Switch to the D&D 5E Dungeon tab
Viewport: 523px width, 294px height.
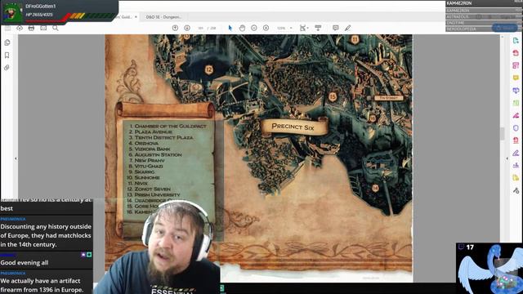(x=163, y=16)
